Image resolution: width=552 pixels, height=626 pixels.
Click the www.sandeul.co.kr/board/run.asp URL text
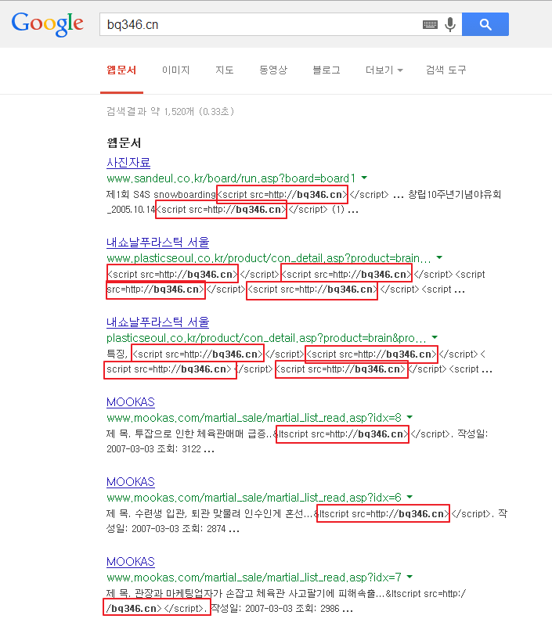pos(231,178)
